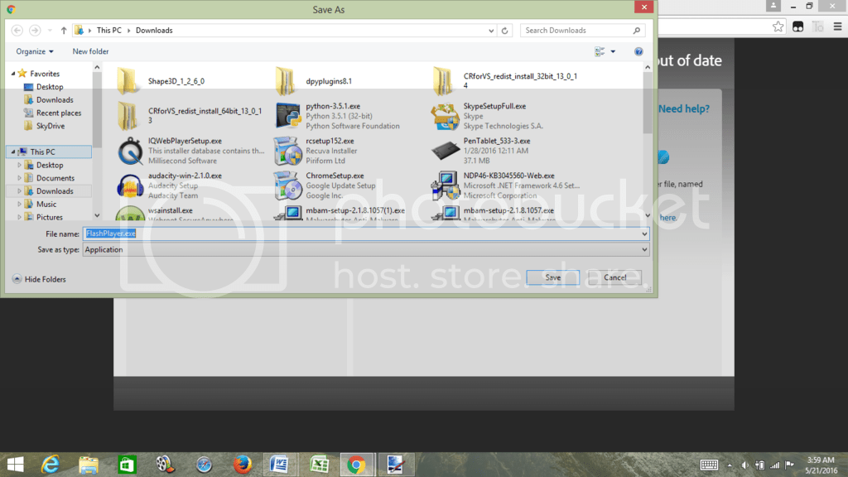This screenshot has height=477, width=848.
Task: Open the change view options dropdown arrow
Action: (x=613, y=51)
